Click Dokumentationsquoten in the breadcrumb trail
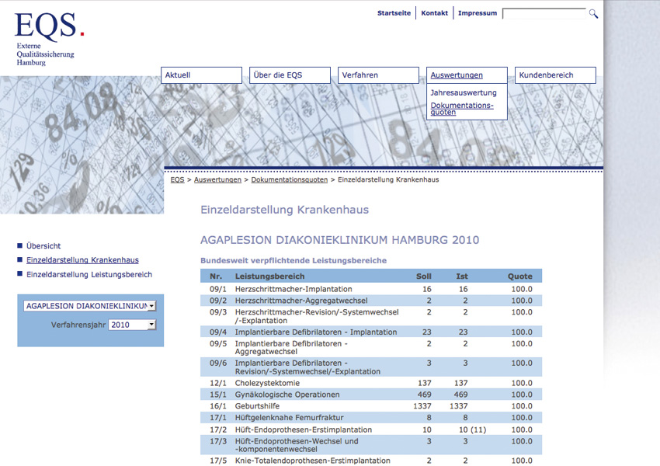 (289, 179)
